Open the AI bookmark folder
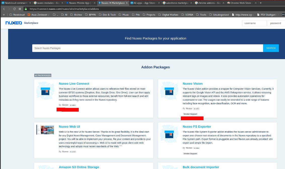The width and height of the screenshot is (285, 169). tap(64, 15)
